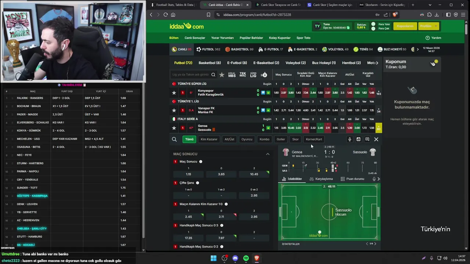
Task: Select the Süper Lig filter icon
Action: coord(253,74)
